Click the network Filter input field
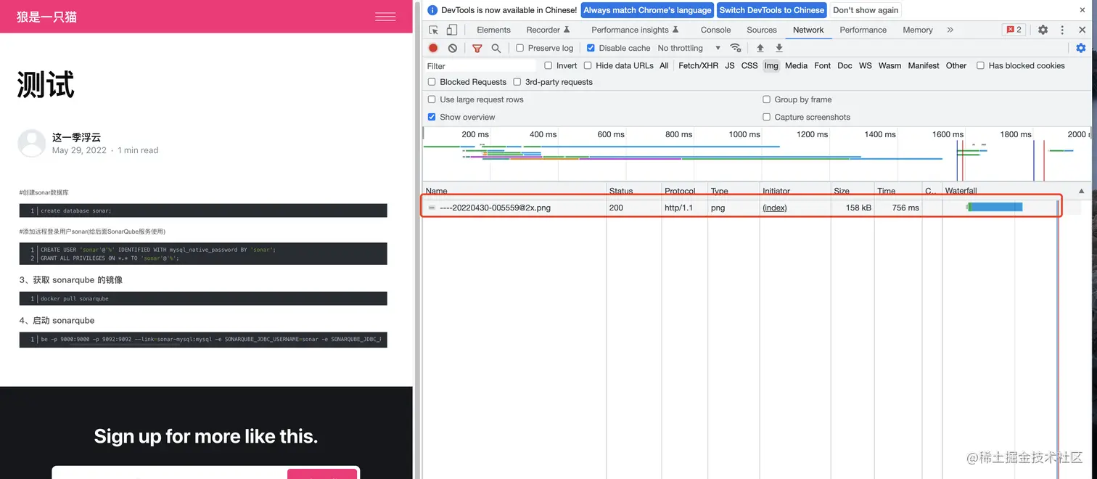 click(480, 66)
